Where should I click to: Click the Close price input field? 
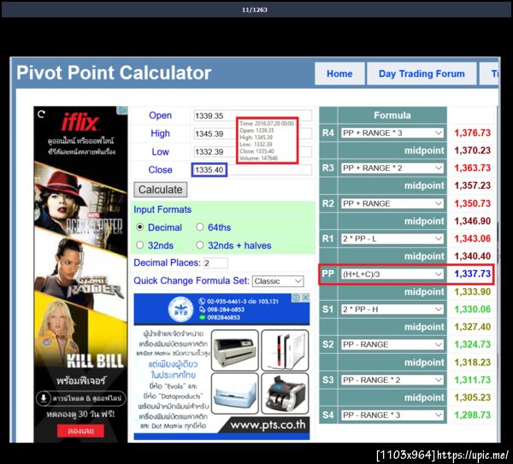click(252, 170)
